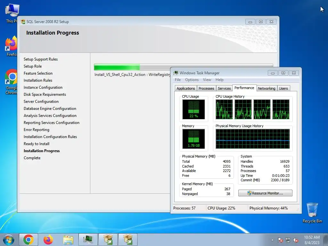Click Setup Role step
The image size is (328, 246).
point(33,66)
